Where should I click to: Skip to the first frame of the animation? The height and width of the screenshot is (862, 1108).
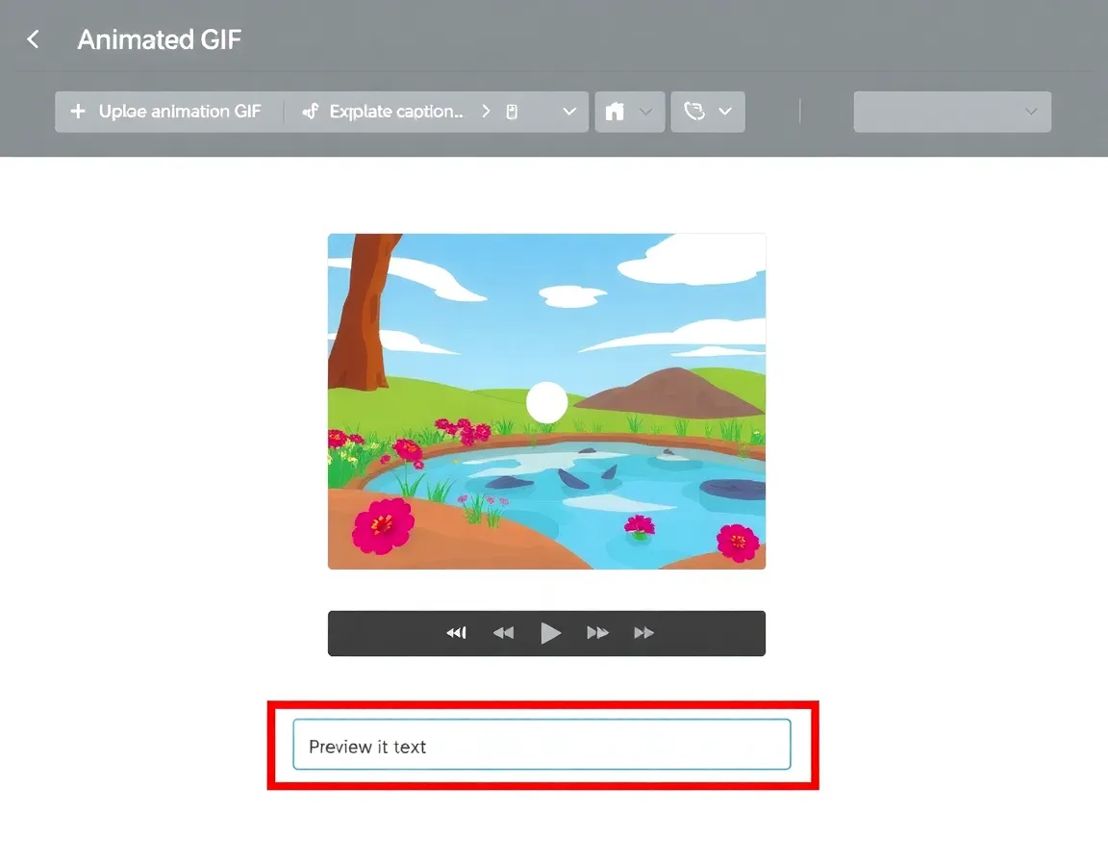(x=456, y=633)
